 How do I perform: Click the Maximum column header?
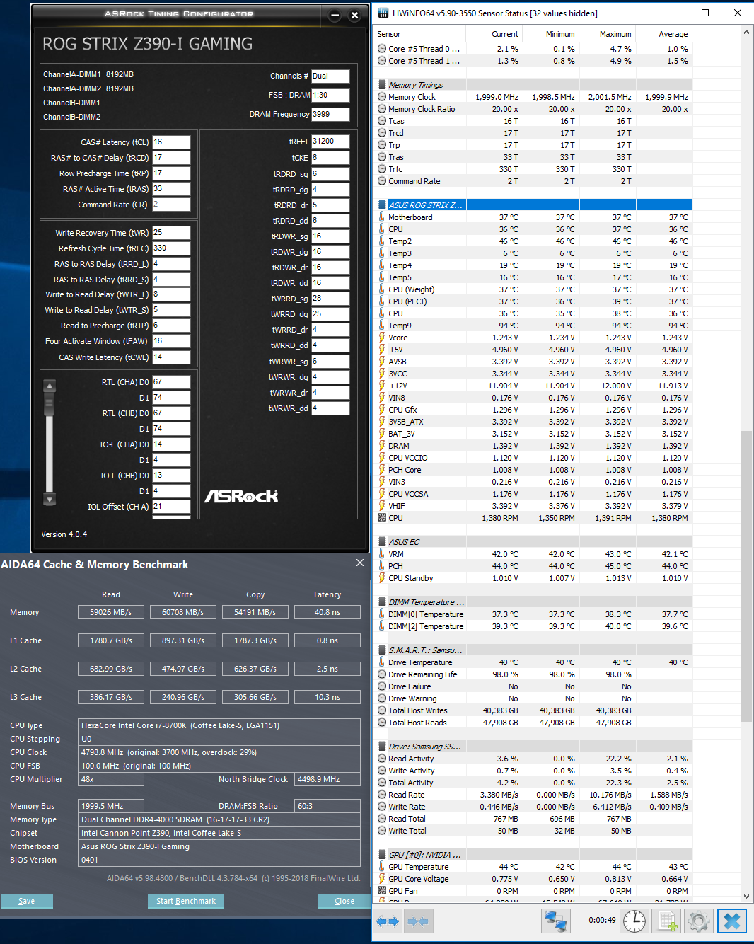[x=607, y=34]
